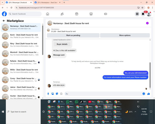Open YouTube from the taskbar
Viewport: 155px width, 124px height.
pyautogui.click(x=92, y=102)
